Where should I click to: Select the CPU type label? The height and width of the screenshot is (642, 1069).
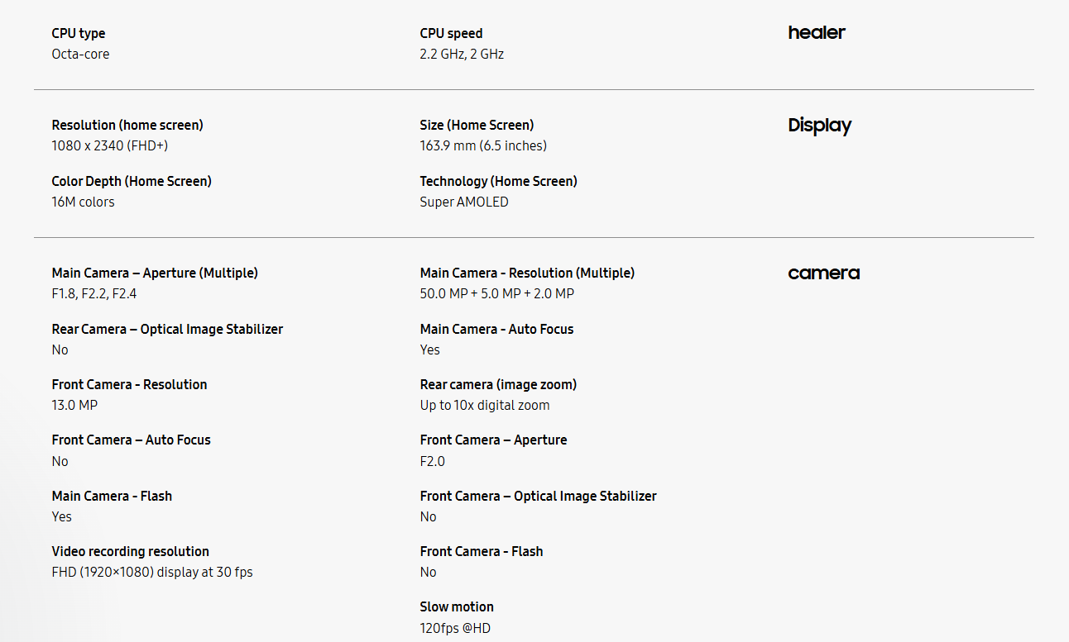pos(79,33)
